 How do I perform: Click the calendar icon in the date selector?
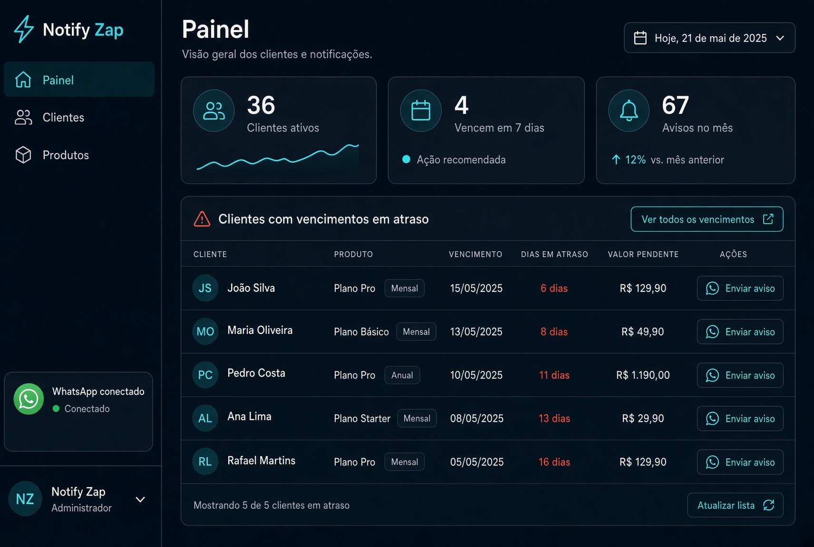click(x=640, y=38)
